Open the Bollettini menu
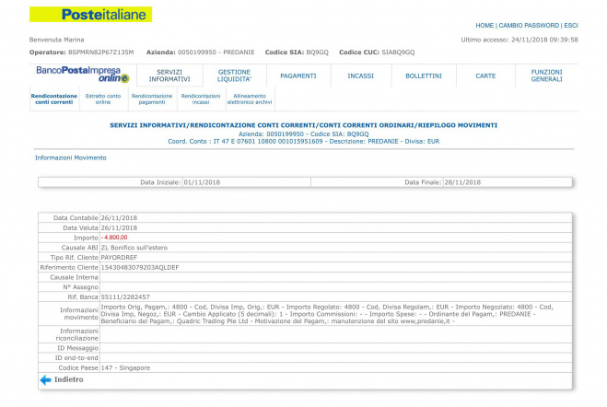607x407 pixels. pos(423,76)
